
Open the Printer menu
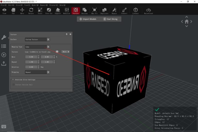[x=54, y=5]
